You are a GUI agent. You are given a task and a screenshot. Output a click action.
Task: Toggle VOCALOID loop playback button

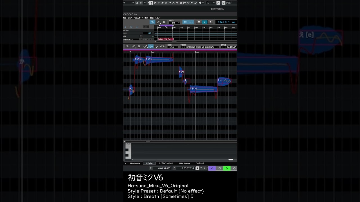tap(185, 22)
